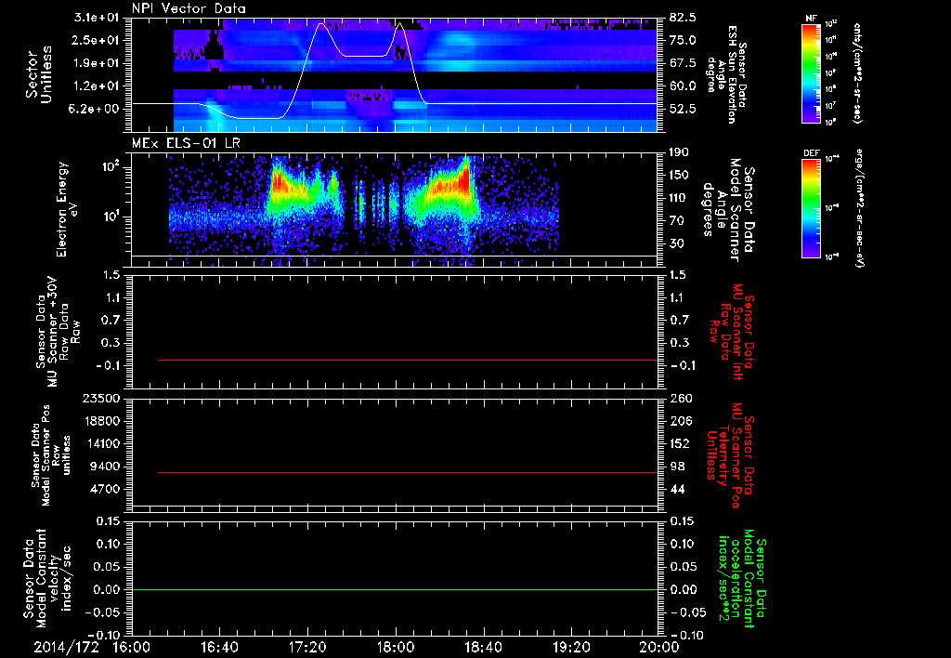Select the MEx ELS-01 LR panel title
951x658 pixels.
[x=186, y=143]
